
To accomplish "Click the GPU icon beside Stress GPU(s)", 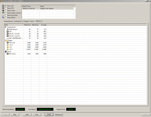I will (3, 18).
